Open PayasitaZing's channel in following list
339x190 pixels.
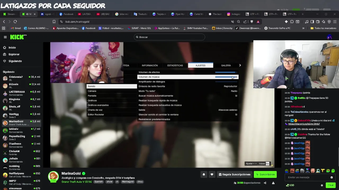coord(21,137)
